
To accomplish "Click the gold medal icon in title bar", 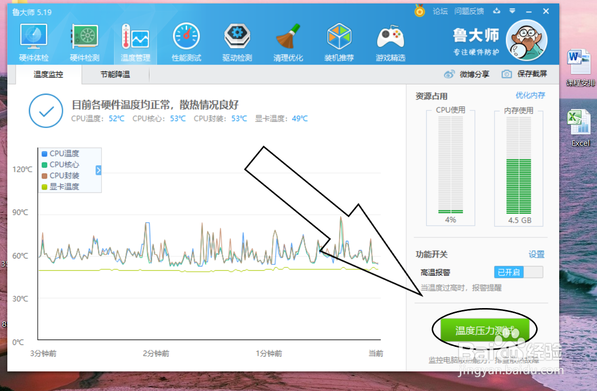I will tap(419, 10).
